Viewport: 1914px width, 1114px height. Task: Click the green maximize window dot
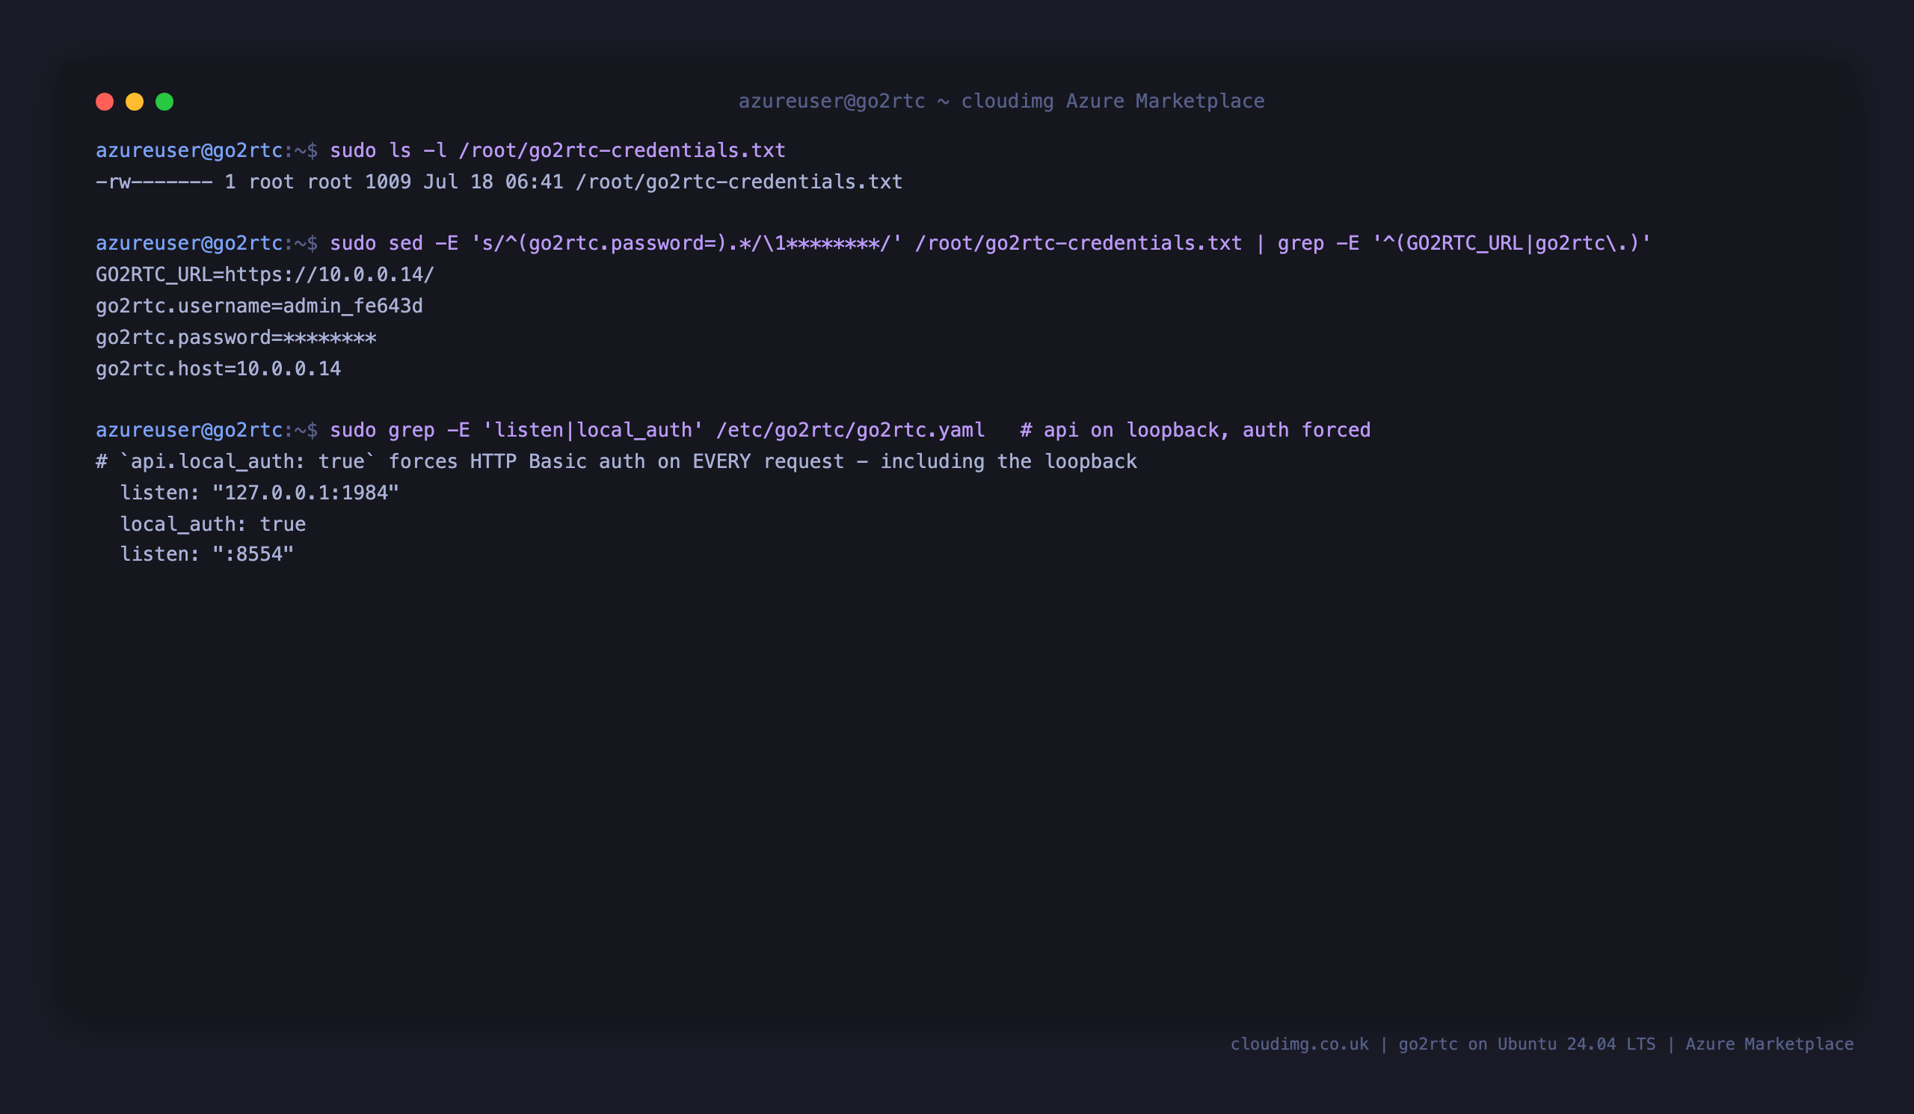point(164,102)
